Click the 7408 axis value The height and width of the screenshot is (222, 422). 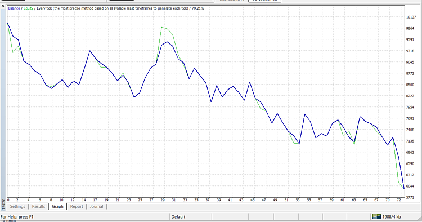(410, 130)
